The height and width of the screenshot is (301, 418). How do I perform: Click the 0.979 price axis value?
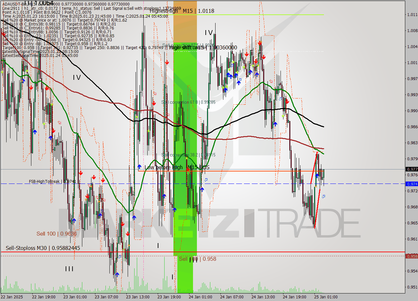coord(412,159)
